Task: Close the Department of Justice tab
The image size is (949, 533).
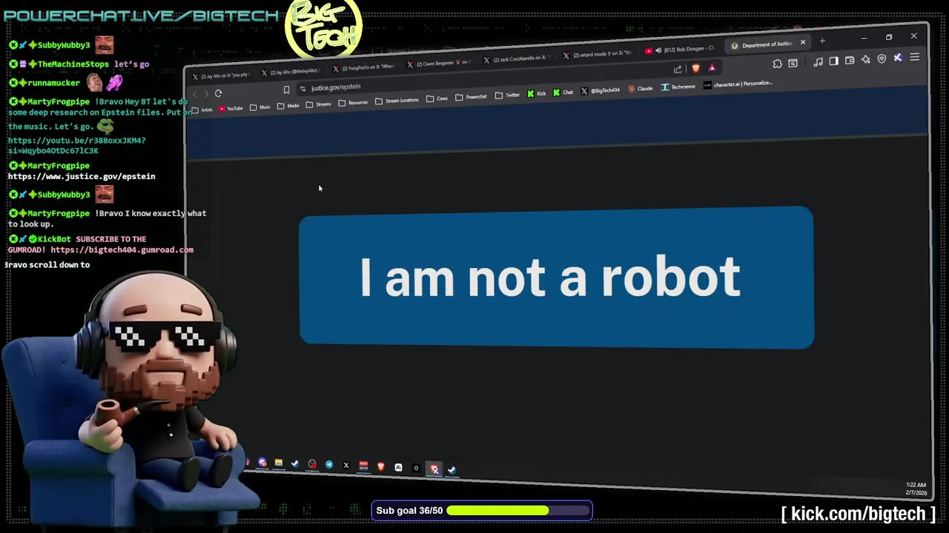Action: 802,42
